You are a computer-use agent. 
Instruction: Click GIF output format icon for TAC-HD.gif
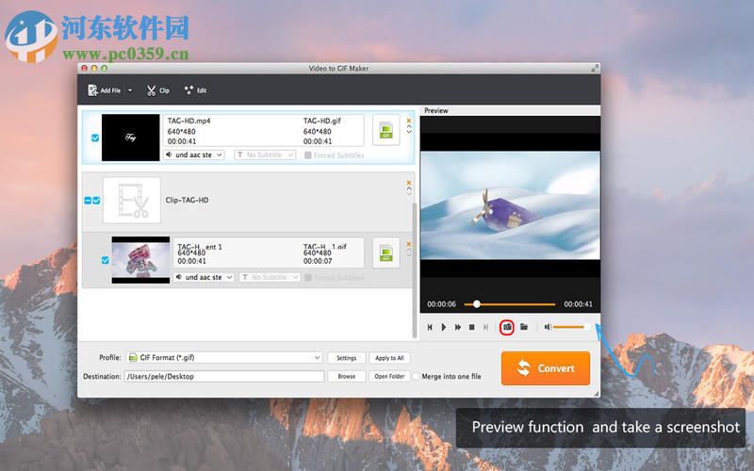click(x=386, y=130)
